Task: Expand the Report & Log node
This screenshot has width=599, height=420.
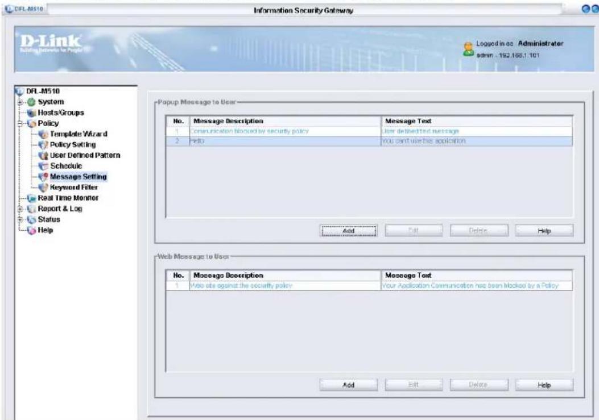Action: click(x=20, y=209)
